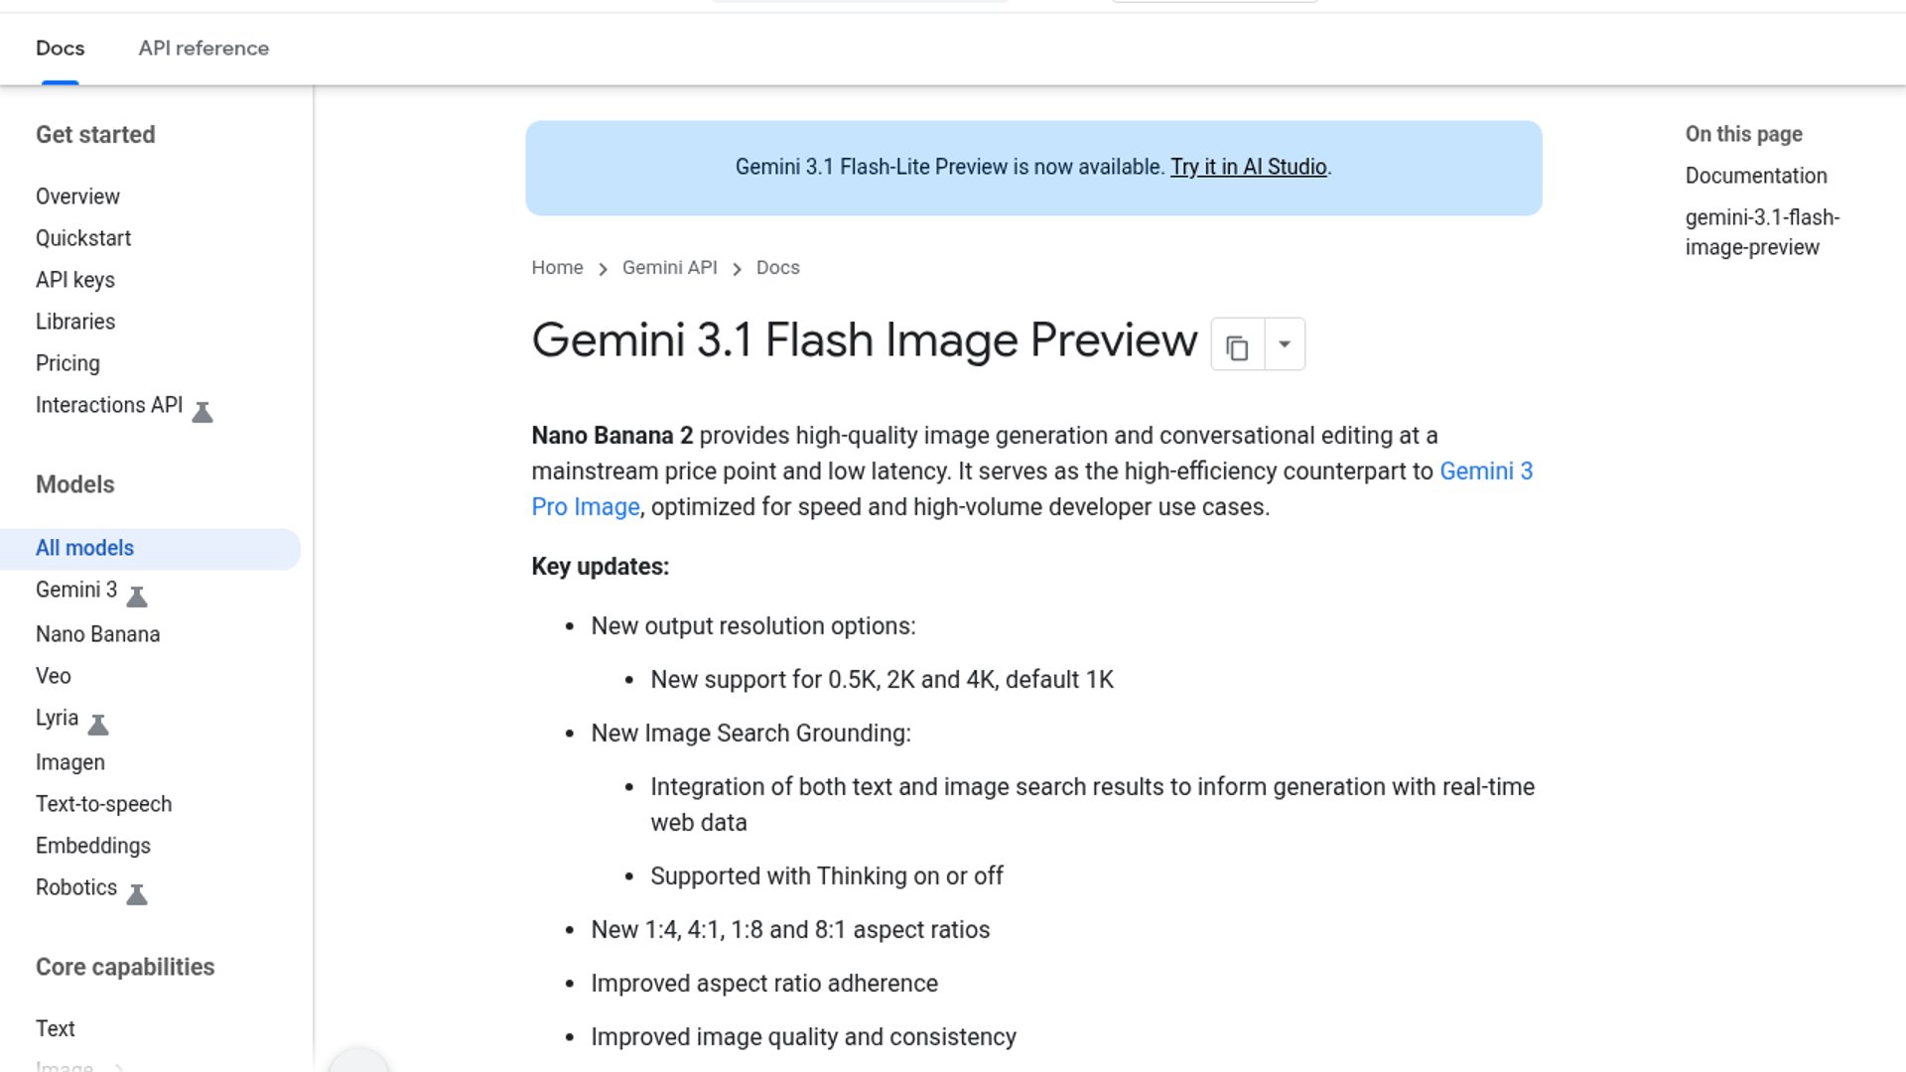Open the Nano Banana sidebar entry
The image size is (1906, 1072).
pos(97,634)
